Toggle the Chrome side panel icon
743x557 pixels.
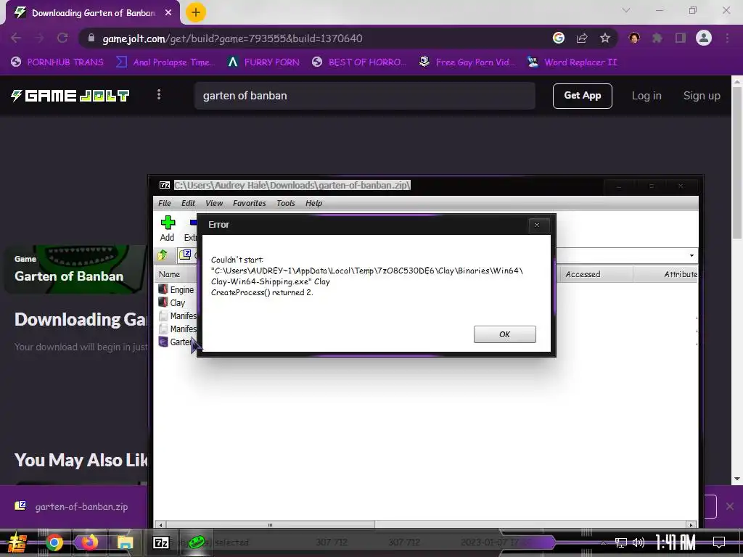[681, 38]
